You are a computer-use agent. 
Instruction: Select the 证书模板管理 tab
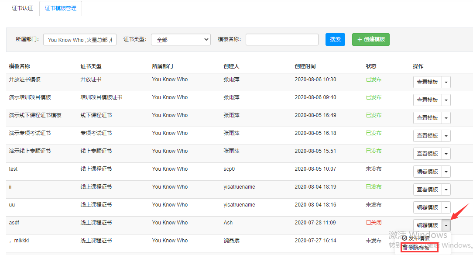pos(61,8)
